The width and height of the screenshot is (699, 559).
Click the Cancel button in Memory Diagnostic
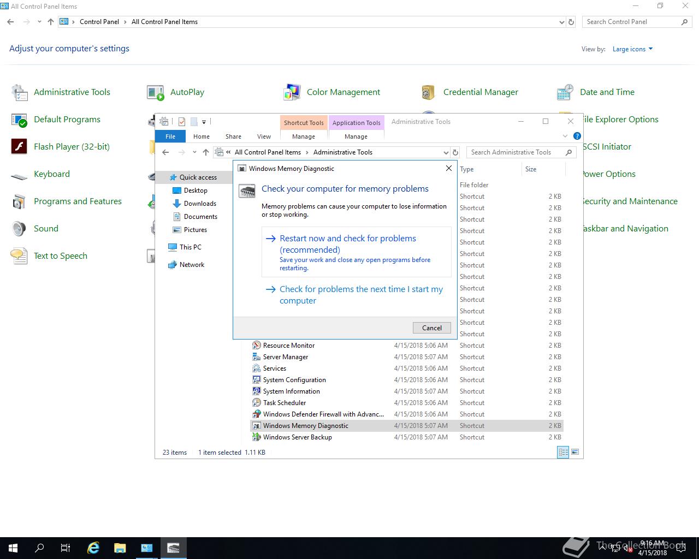(432, 328)
